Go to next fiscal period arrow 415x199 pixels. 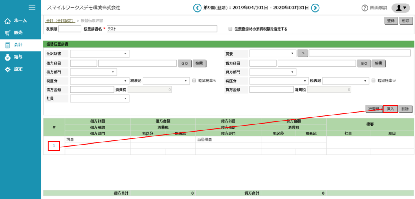(x=315, y=8)
